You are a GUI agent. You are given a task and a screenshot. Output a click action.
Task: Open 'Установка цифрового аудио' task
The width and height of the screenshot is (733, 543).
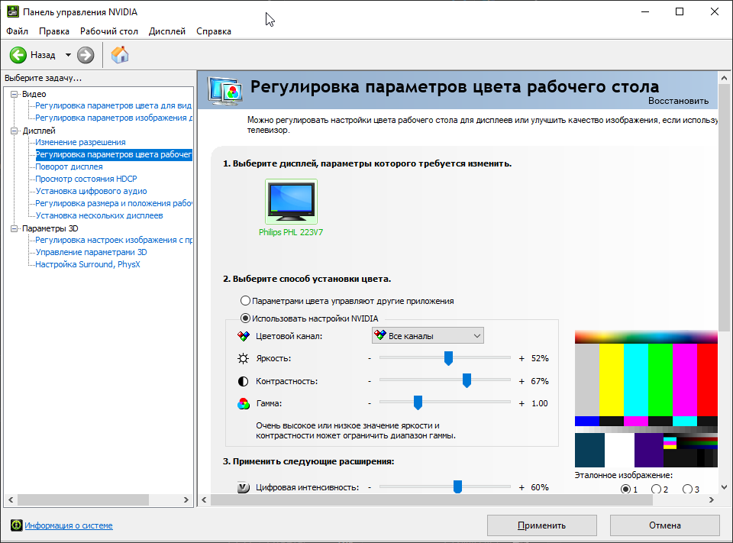[91, 191]
